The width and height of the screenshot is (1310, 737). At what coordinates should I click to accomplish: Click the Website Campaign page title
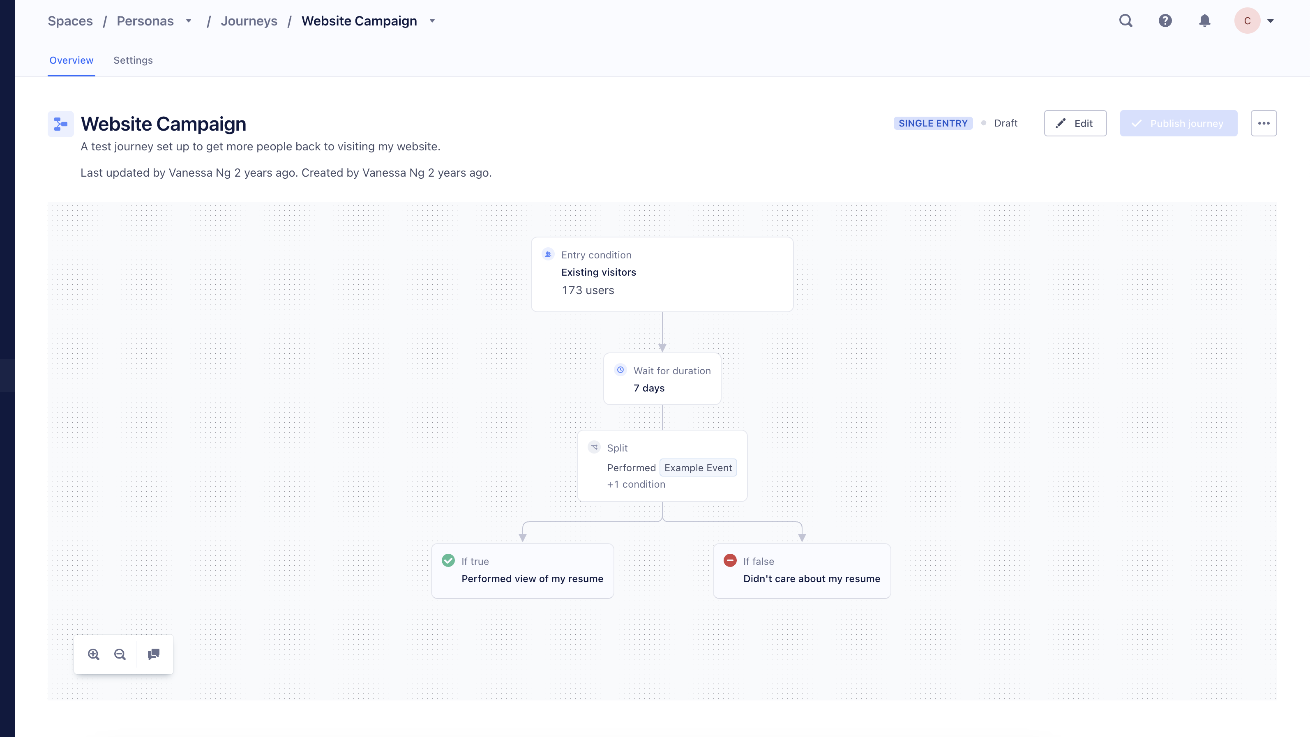[163, 124]
